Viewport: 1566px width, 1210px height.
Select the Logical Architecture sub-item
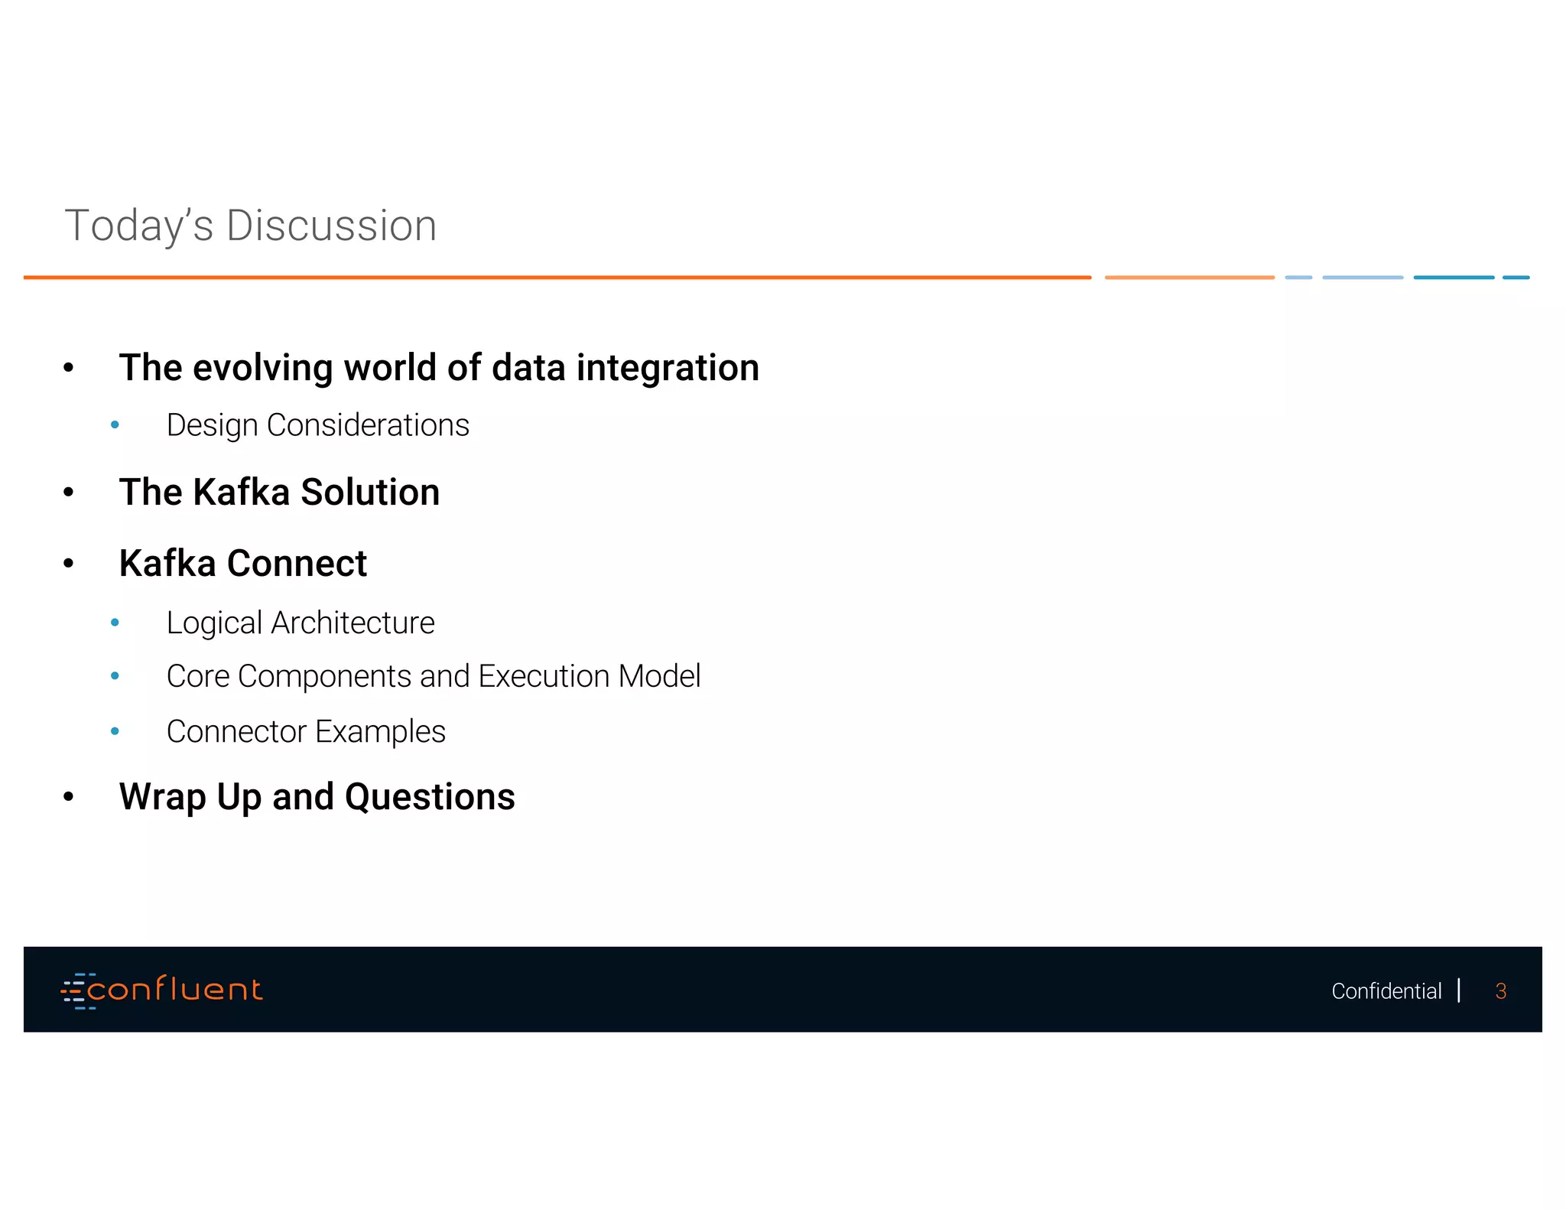[301, 623]
